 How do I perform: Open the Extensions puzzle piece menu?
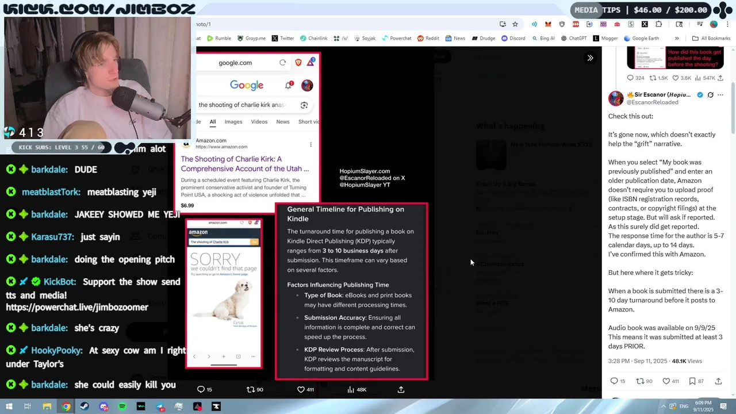point(658,24)
